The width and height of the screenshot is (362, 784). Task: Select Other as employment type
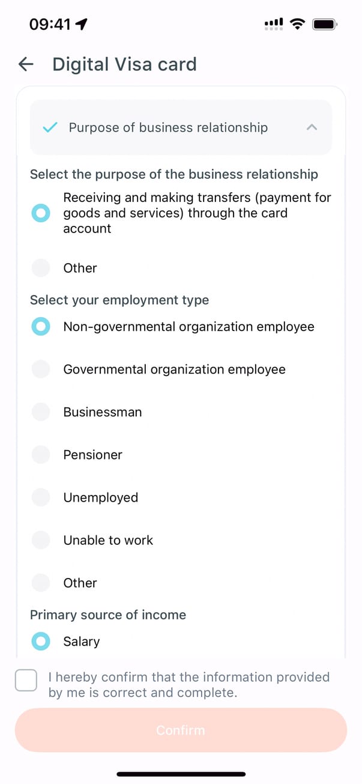point(41,583)
